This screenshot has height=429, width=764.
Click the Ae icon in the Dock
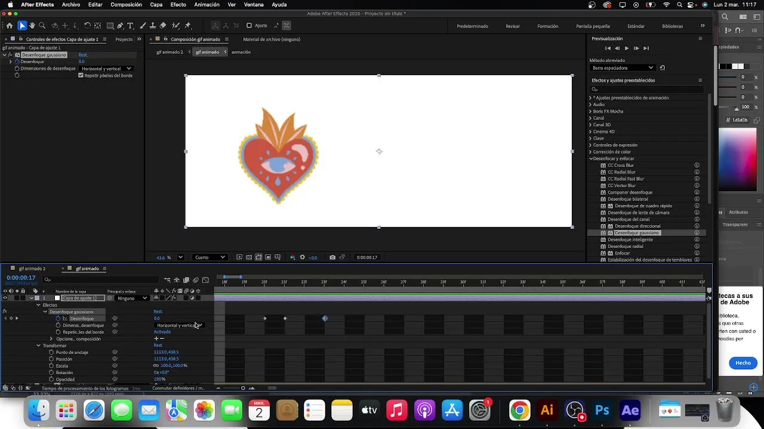[x=630, y=410]
